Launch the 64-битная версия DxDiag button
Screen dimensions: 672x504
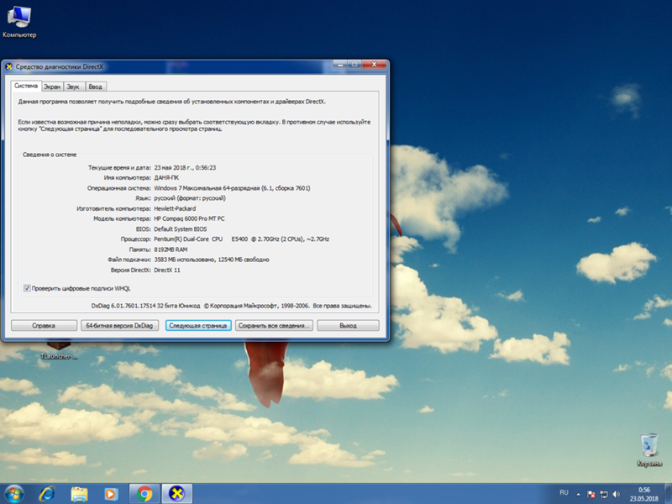[x=119, y=326]
